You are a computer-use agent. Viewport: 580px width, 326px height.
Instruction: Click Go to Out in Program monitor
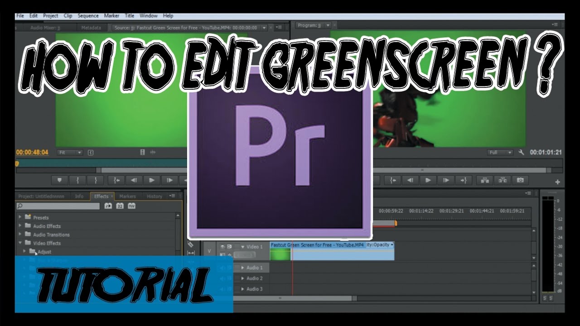464,180
